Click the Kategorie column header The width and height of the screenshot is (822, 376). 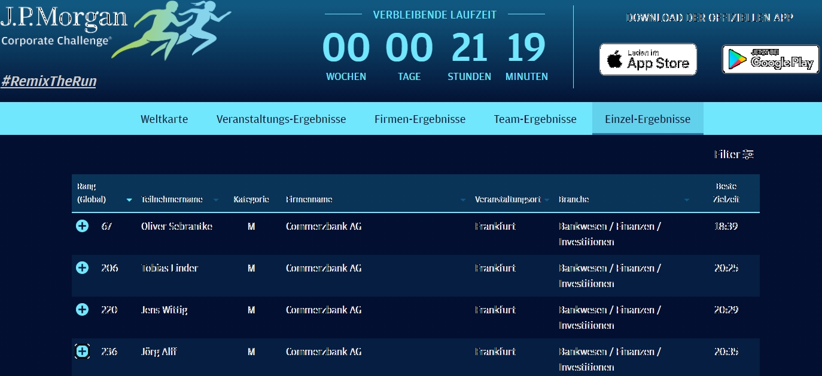(x=251, y=199)
